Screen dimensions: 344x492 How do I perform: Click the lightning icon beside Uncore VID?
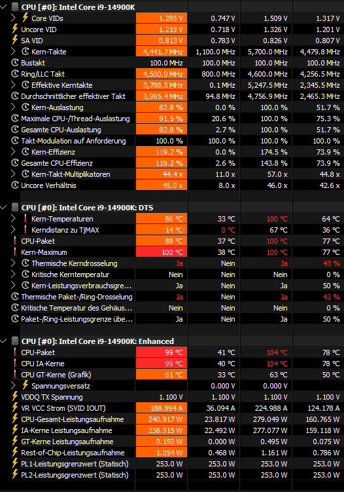point(15,29)
